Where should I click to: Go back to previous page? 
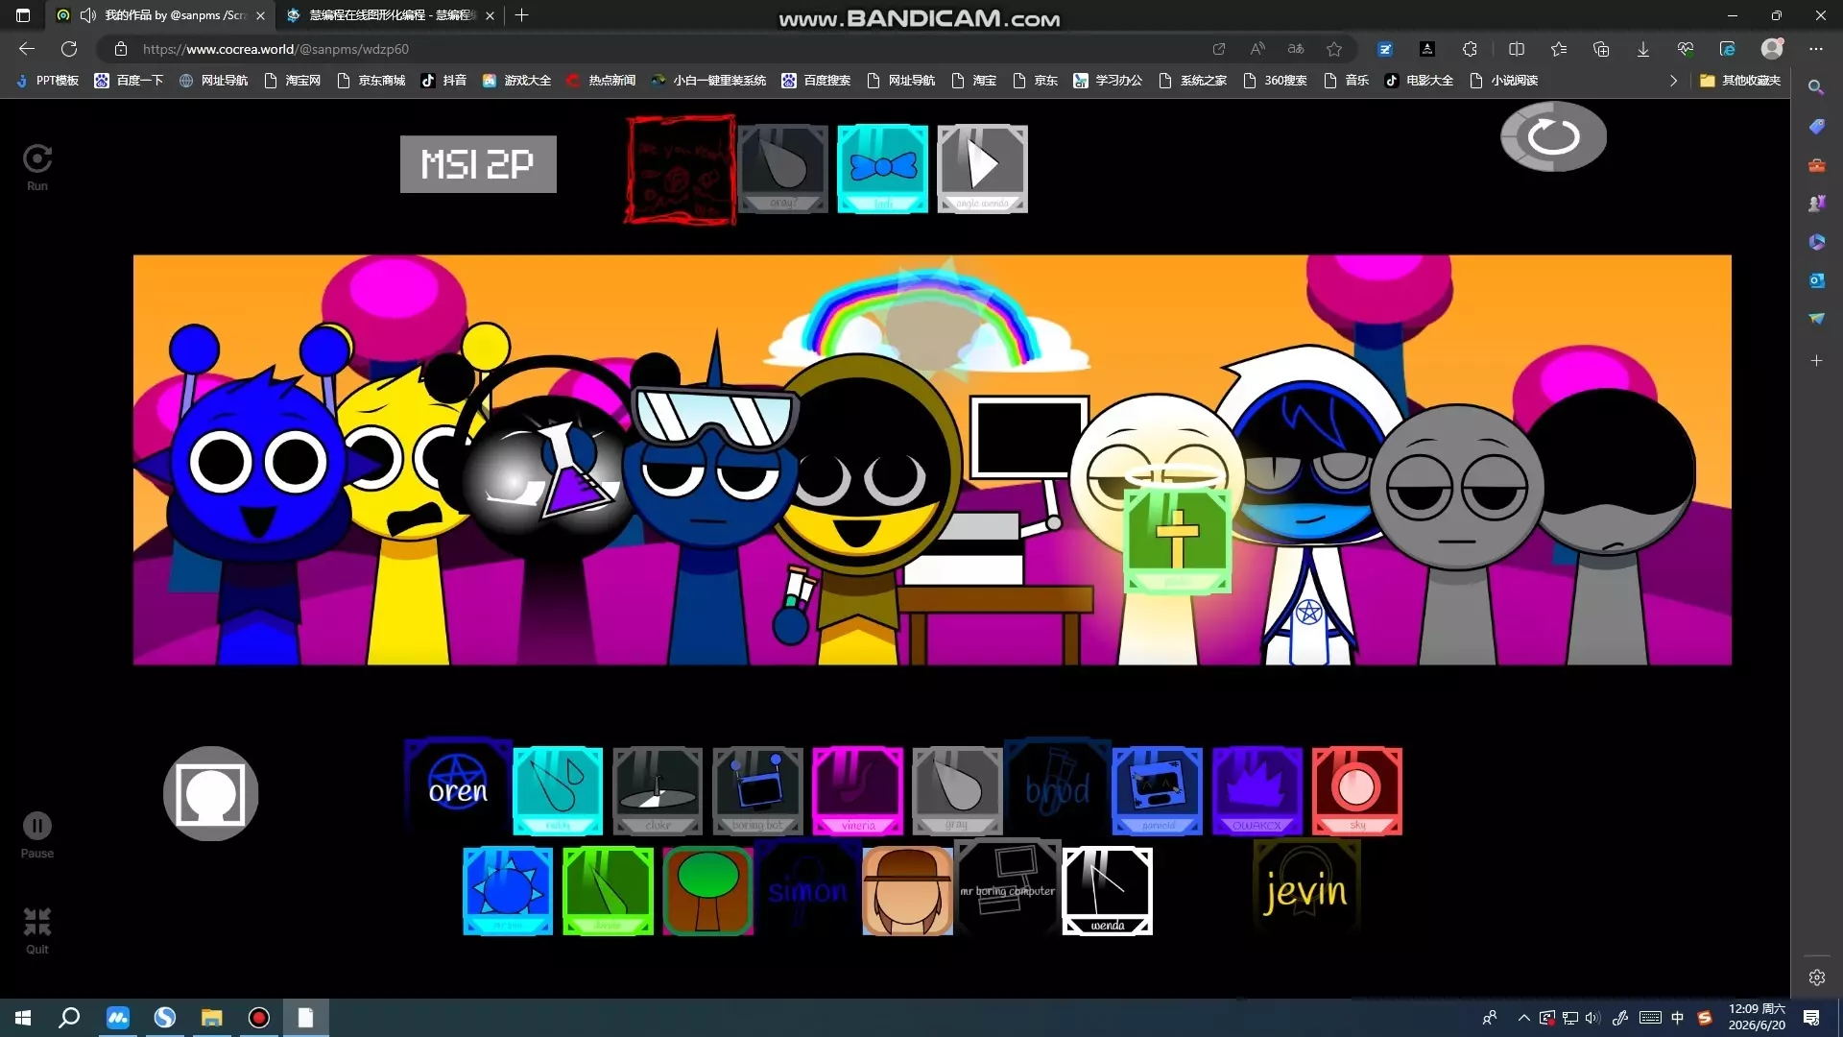coord(27,49)
